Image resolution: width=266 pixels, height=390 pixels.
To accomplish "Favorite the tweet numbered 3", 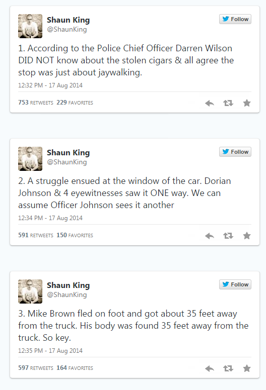I will coord(247,368).
